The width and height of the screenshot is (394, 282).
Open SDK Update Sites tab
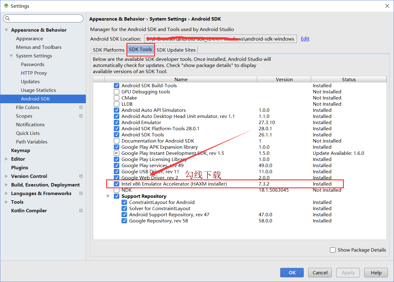point(176,50)
